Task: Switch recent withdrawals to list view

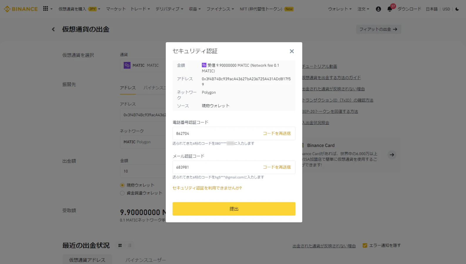Action: [130, 246]
